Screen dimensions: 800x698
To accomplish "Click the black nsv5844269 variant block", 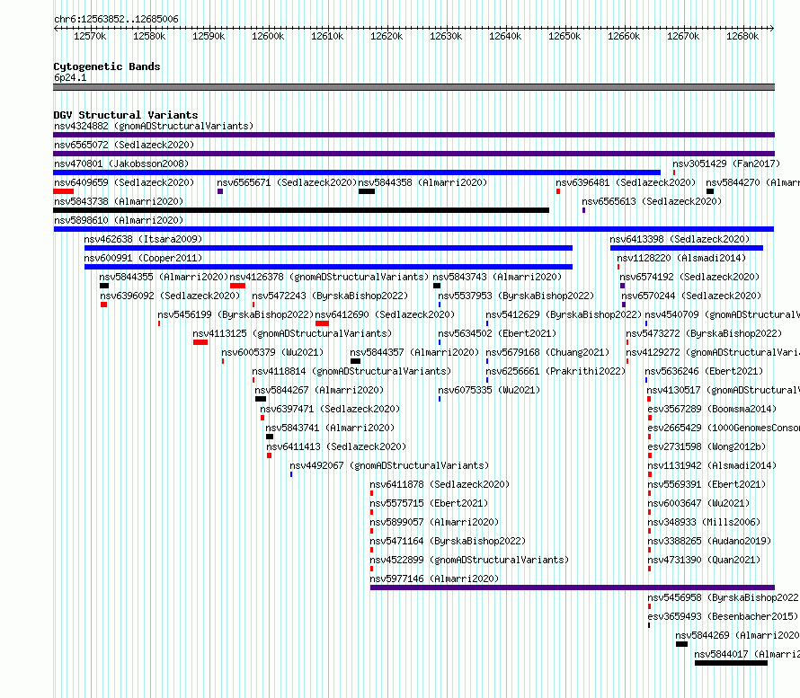I will point(681,644).
